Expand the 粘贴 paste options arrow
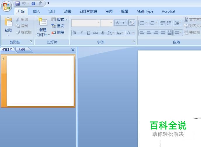Image resolution: width=201 pixels, height=147 pixels. [x=8, y=35]
